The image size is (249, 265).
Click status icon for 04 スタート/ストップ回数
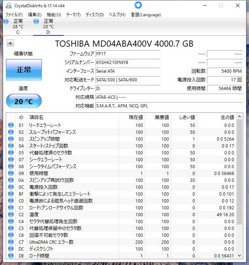11,146
